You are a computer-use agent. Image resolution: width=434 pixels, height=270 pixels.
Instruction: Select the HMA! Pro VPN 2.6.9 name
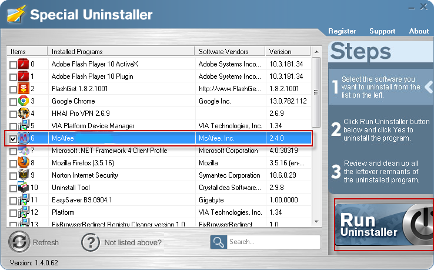pyautogui.click(x=81, y=114)
